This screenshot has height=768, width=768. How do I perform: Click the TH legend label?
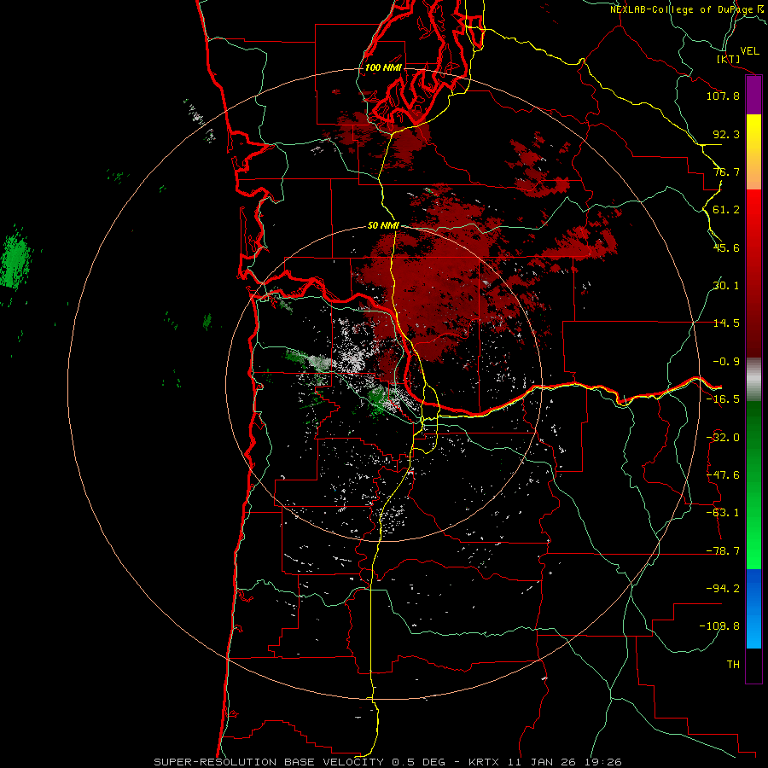click(x=733, y=665)
